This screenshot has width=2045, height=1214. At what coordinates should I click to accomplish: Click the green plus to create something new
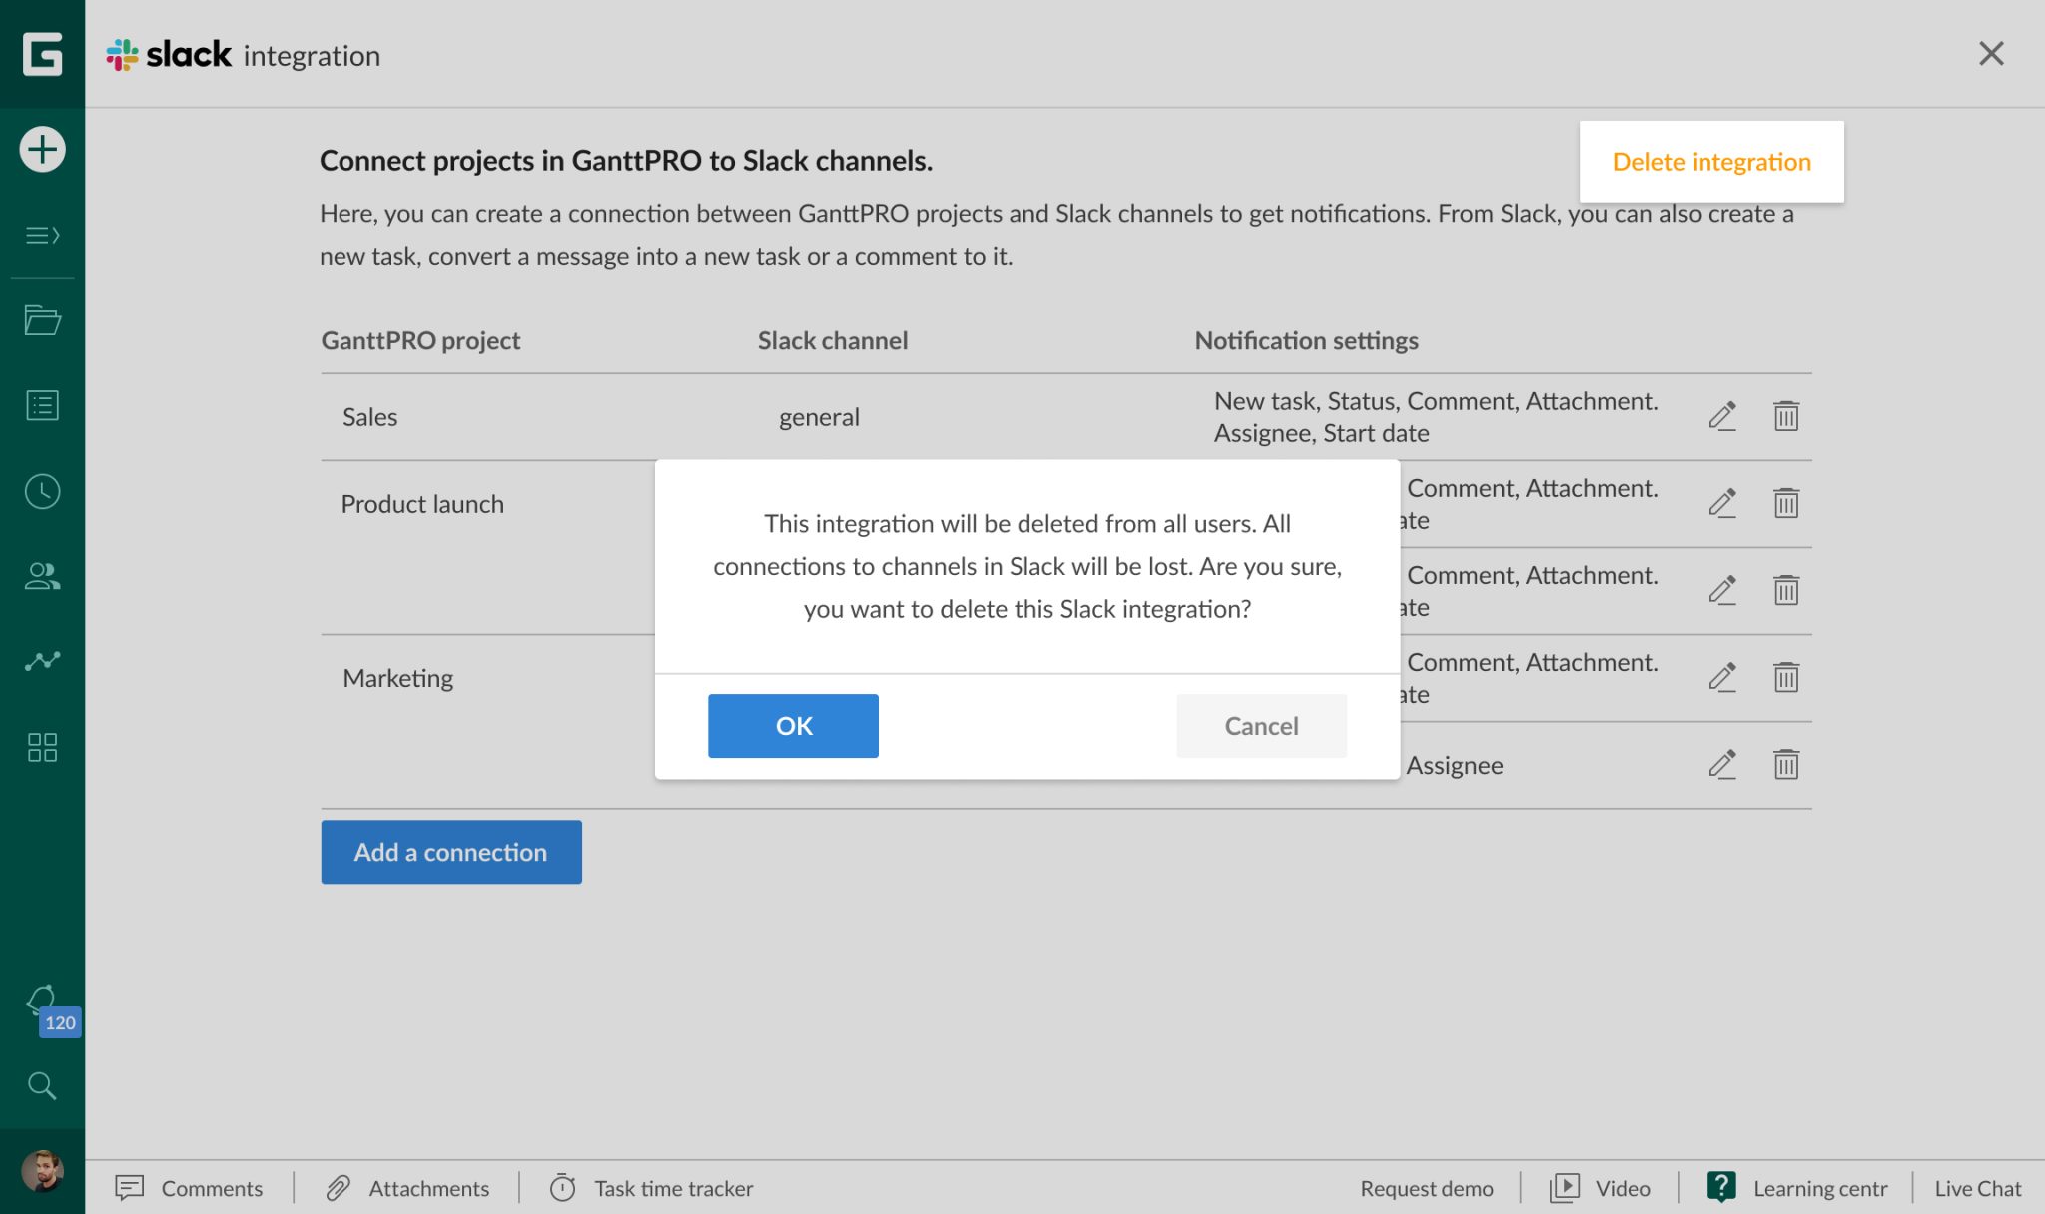[42, 148]
